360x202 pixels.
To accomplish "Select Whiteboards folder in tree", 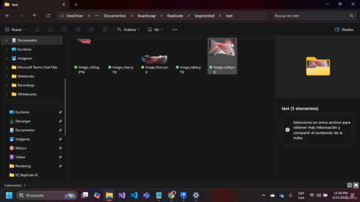I will (x=27, y=94).
